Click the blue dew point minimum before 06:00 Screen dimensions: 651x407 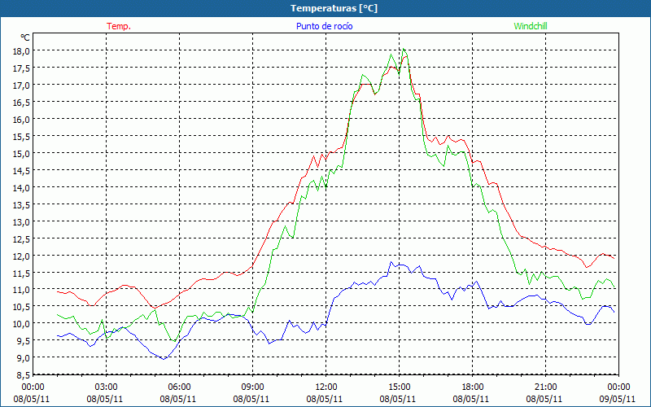coord(164,359)
